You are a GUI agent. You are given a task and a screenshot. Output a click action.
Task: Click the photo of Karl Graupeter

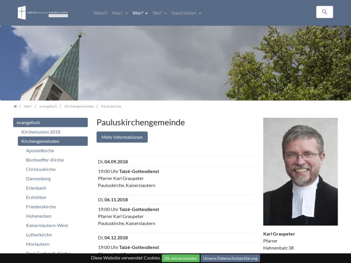[x=300, y=171]
